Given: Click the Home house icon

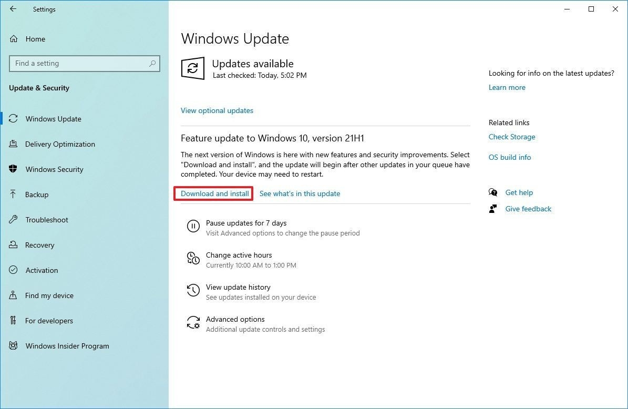Looking at the screenshot, I should coord(14,39).
